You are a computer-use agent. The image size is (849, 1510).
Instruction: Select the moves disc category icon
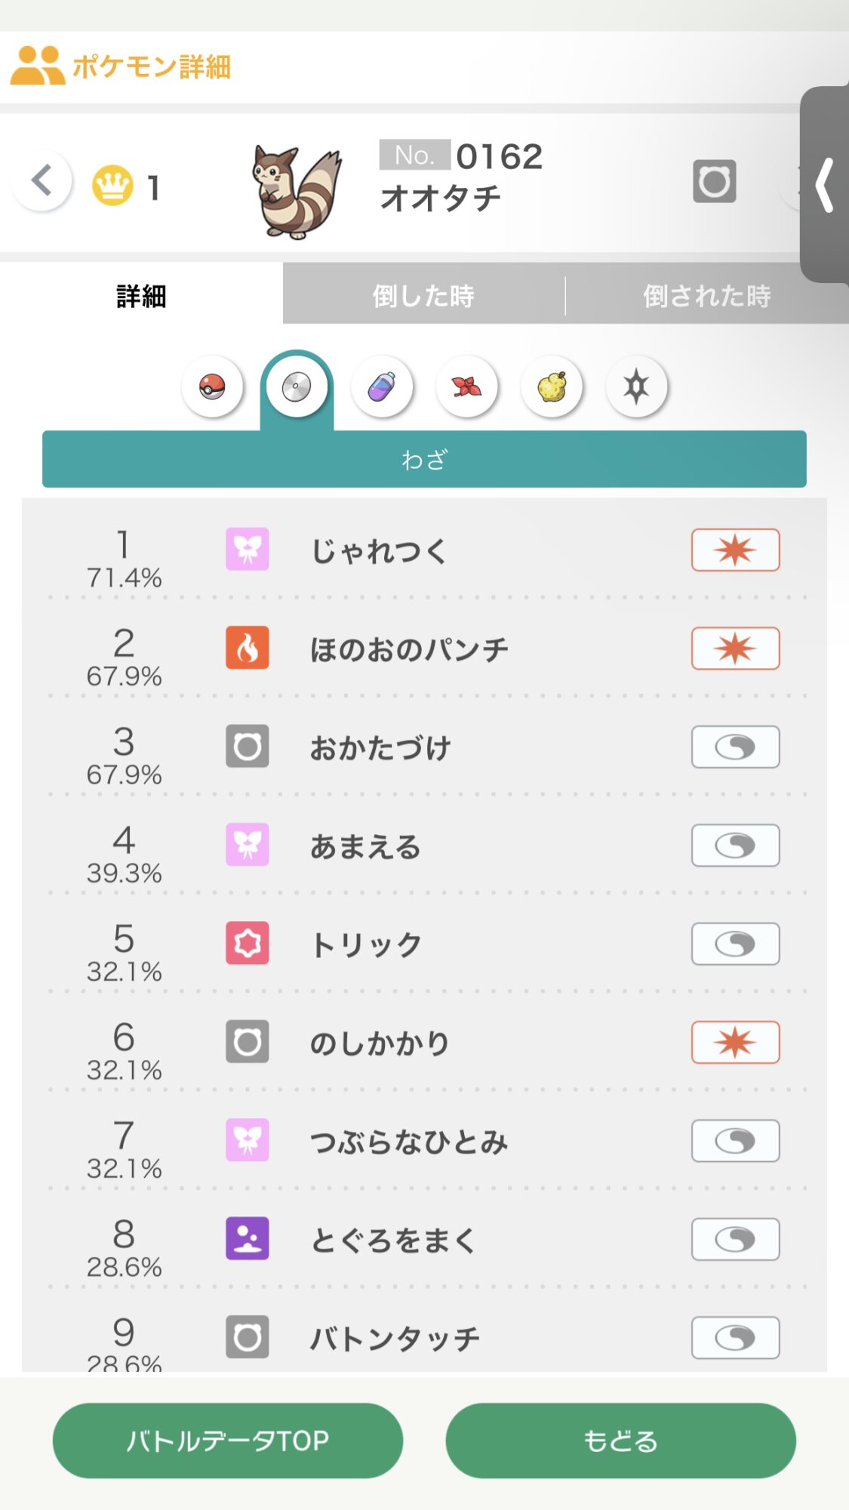[297, 388]
